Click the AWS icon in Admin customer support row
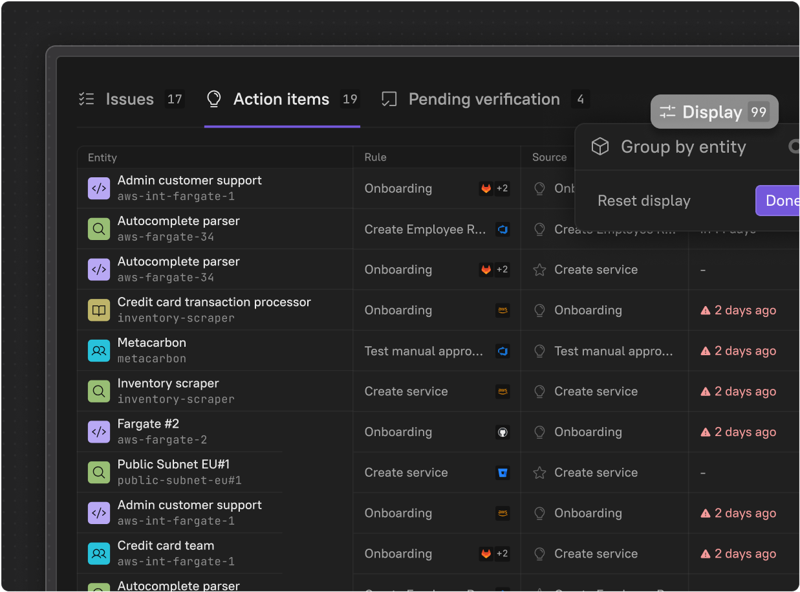 [x=503, y=513]
